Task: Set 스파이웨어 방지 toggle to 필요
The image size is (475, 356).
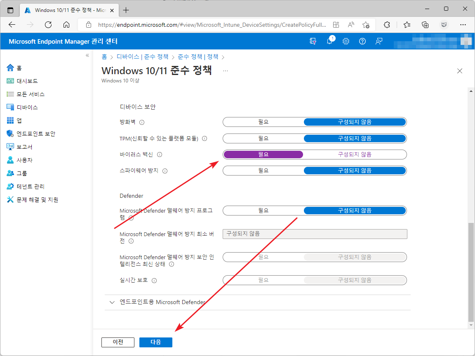Action: click(x=263, y=171)
